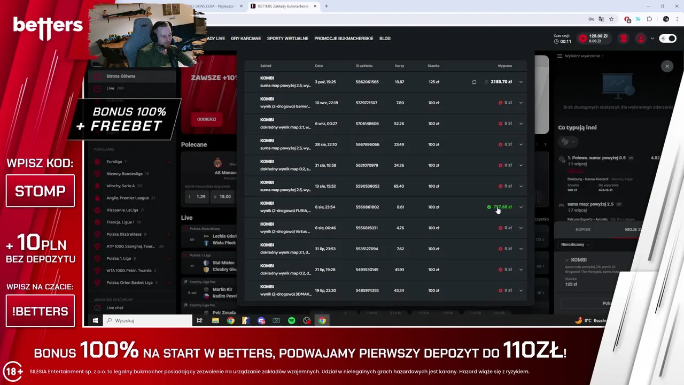Screen dimensions: 684x385
Task: Open File Explorer from the taskbar
Action: coord(215,321)
